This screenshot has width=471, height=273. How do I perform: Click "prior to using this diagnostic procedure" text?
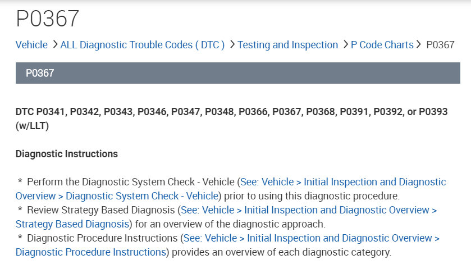pyautogui.click(x=310, y=196)
